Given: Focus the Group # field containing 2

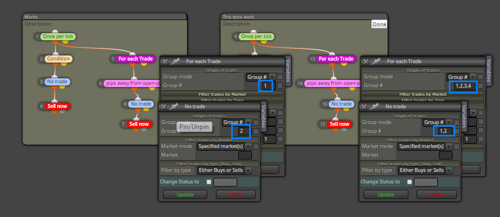Looking at the screenshot, I should pyautogui.click(x=244, y=131).
